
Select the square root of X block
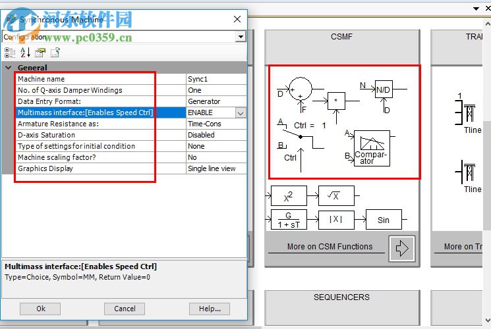click(x=336, y=196)
